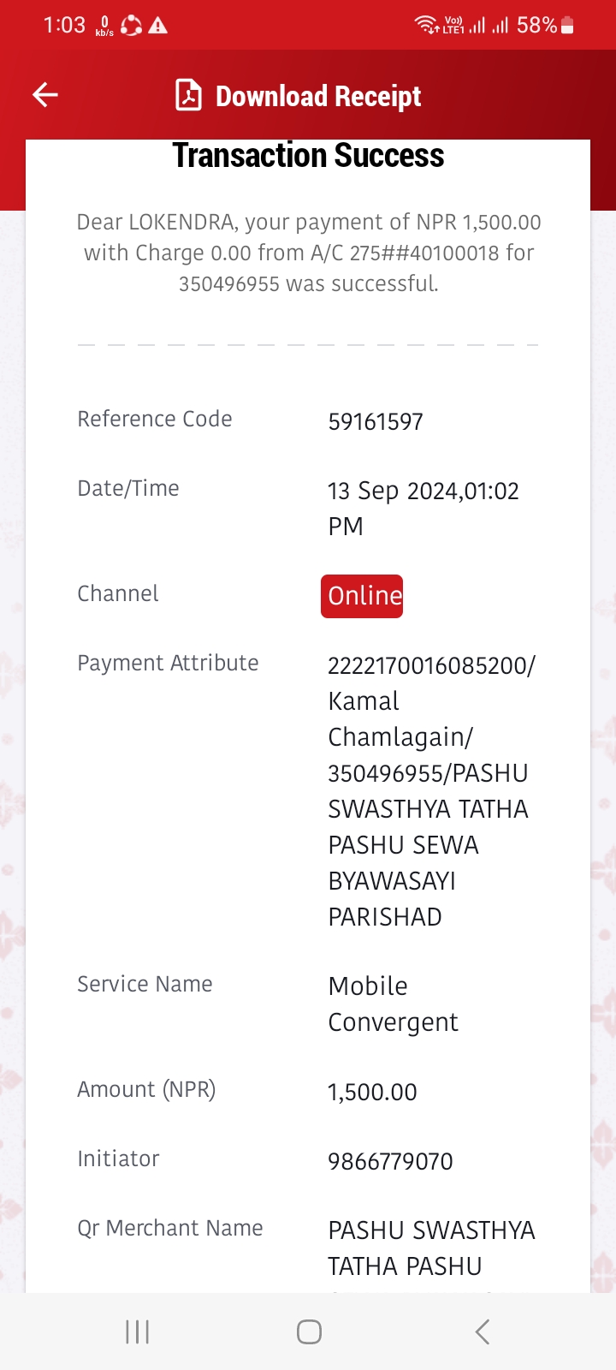This screenshot has width=616, height=1370.
Task: Tap the Transaction Success heading
Action: (308, 156)
